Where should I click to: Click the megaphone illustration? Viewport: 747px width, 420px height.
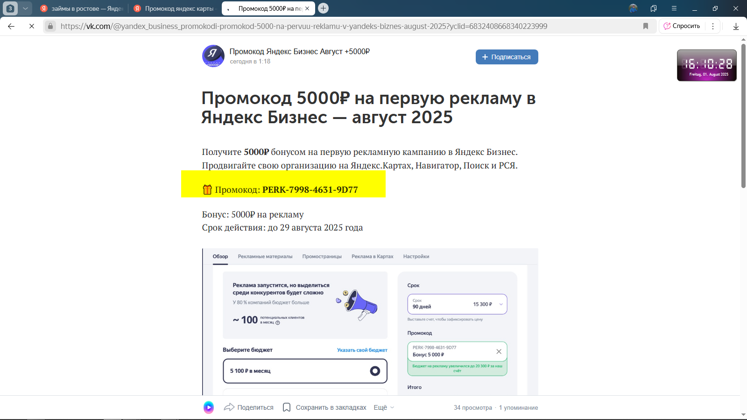tap(358, 304)
